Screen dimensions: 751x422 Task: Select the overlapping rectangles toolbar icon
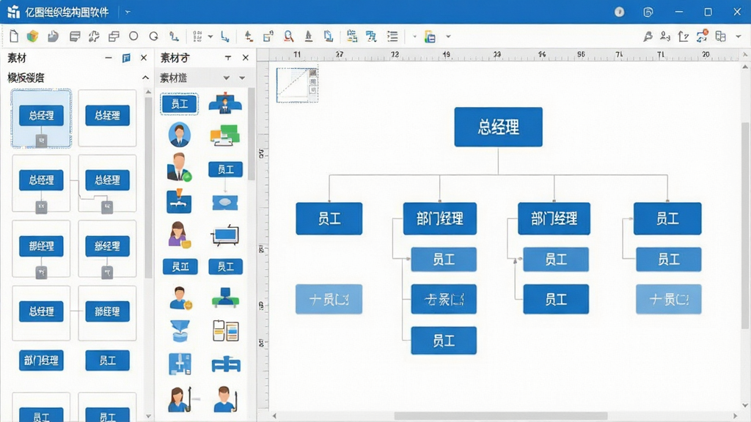[114, 36]
